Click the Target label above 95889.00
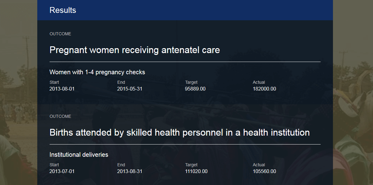The height and width of the screenshot is (185, 373). 191,82
